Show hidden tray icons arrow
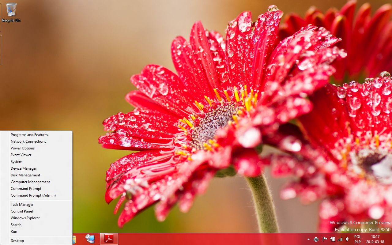Image resolution: width=392 pixels, height=245 pixels. pos(308,239)
